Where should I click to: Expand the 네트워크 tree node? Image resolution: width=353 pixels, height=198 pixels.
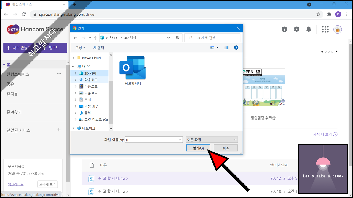coord(73,128)
